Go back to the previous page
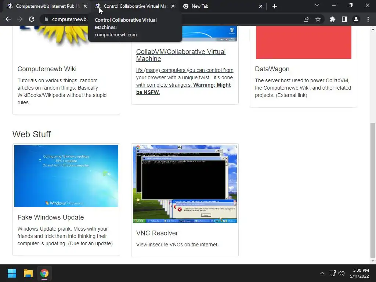 click(8, 19)
